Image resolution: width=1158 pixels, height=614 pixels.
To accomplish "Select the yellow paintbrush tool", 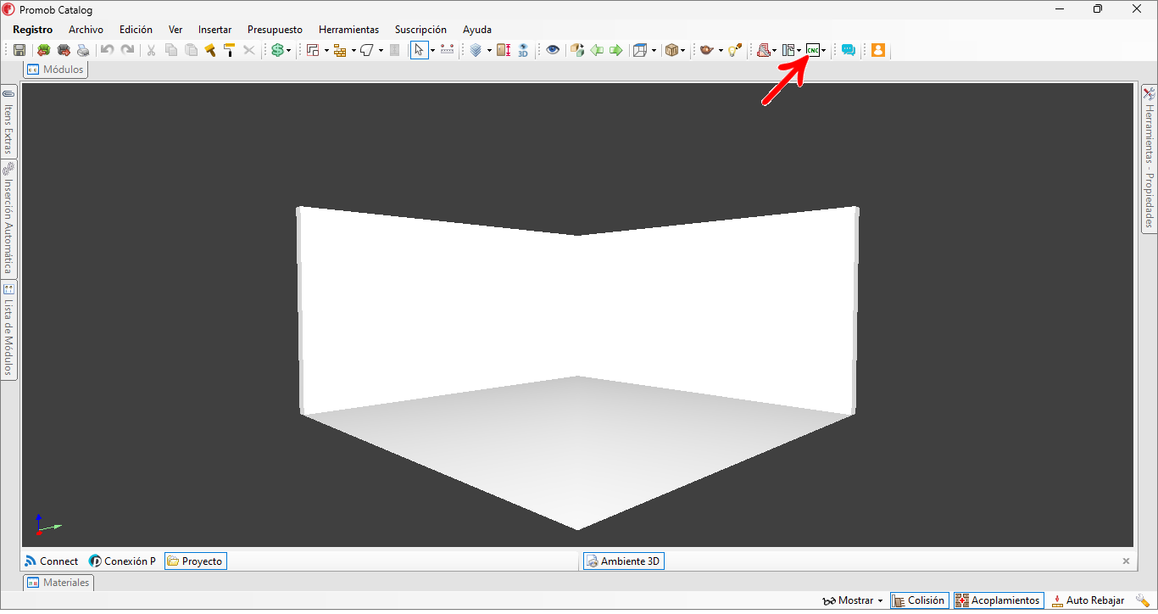I will [x=209, y=50].
